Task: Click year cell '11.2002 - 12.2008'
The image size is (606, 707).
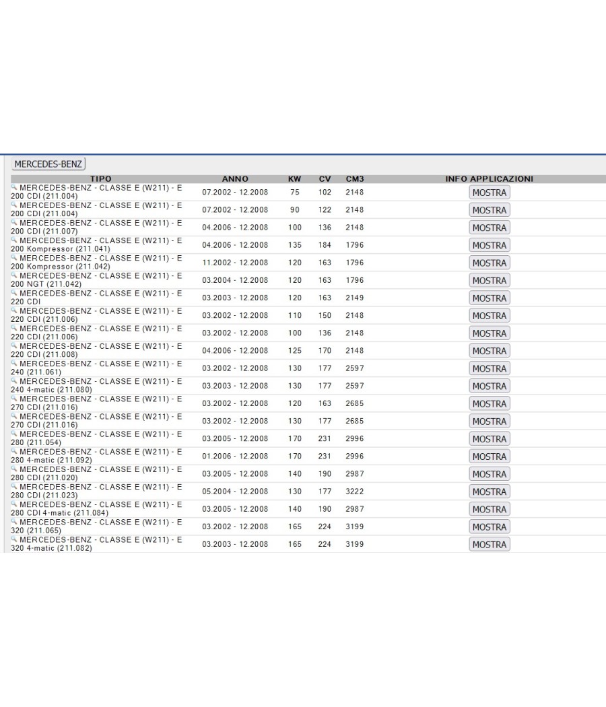Action: point(235,263)
